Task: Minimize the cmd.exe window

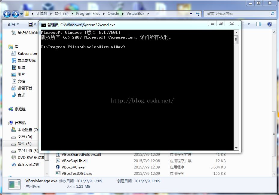Action: point(213,24)
